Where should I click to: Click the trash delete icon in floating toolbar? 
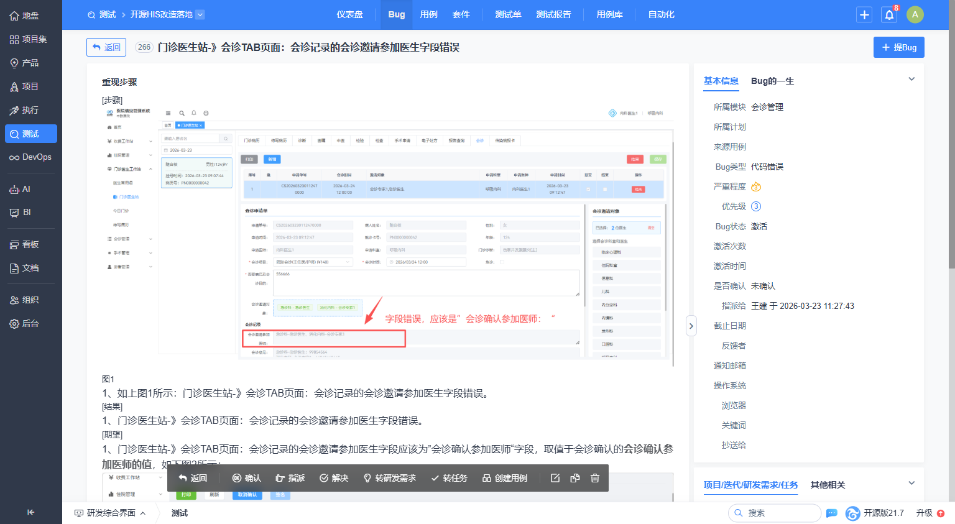[x=595, y=478]
